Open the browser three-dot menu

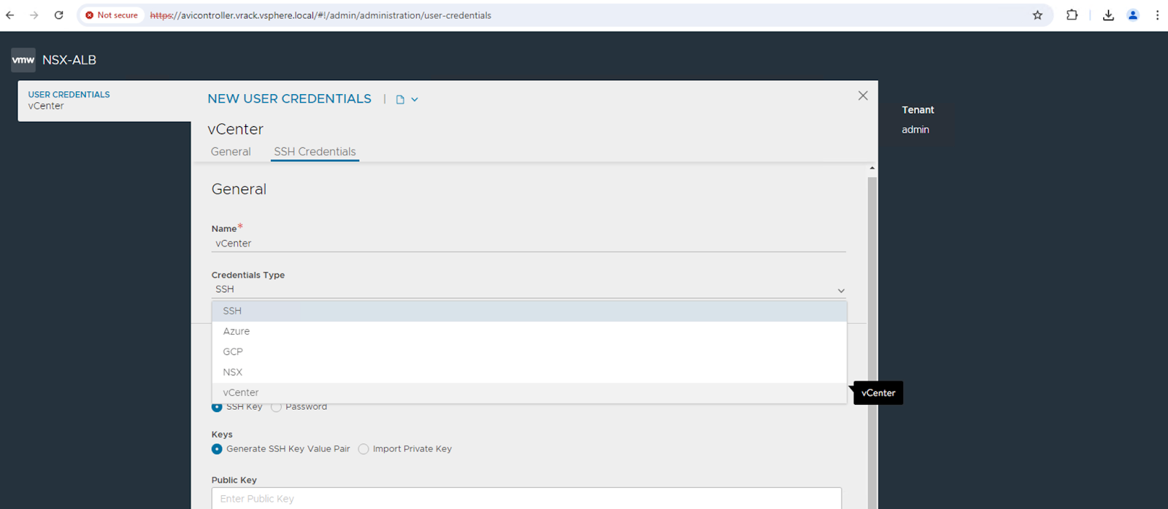coord(1157,15)
